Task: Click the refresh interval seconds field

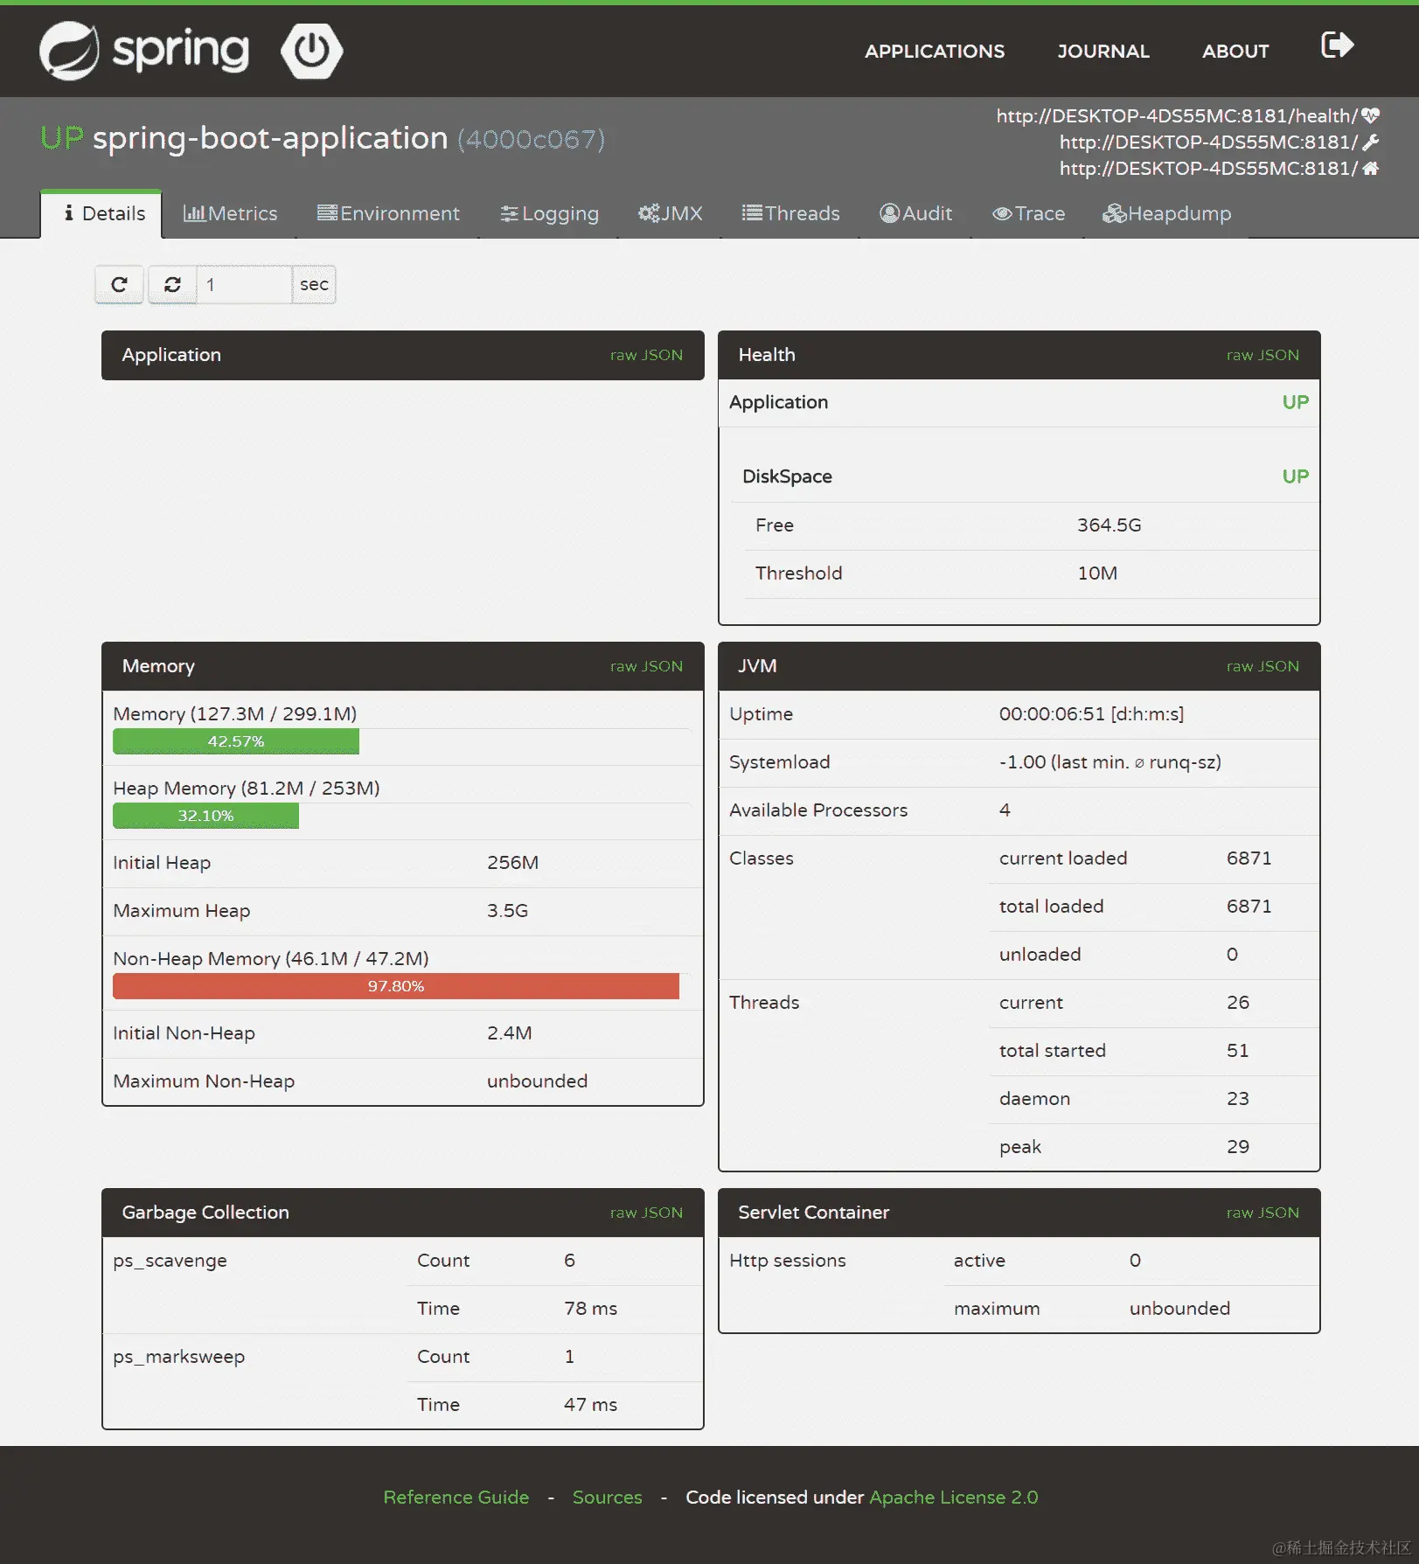Action: click(x=244, y=284)
